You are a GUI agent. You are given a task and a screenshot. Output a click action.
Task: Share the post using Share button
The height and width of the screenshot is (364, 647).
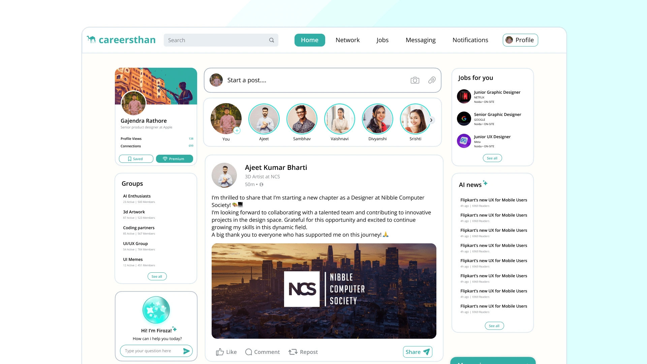click(418, 352)
